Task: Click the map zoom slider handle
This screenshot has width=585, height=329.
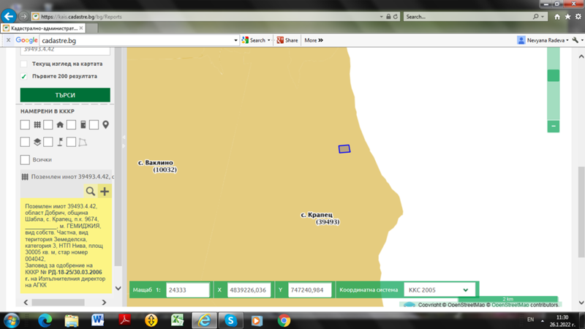Action: pyautogui.click(x=554, y=75)
